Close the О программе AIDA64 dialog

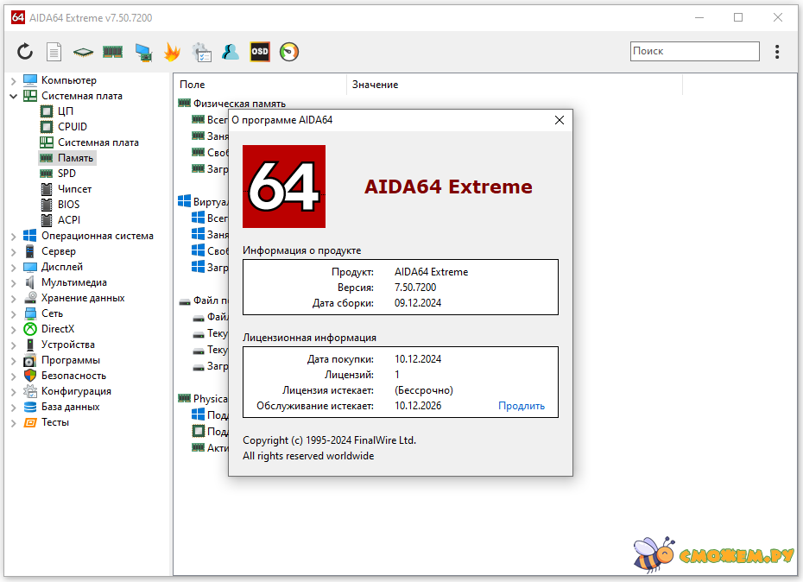pyautogui.click(x=560, y=120)
